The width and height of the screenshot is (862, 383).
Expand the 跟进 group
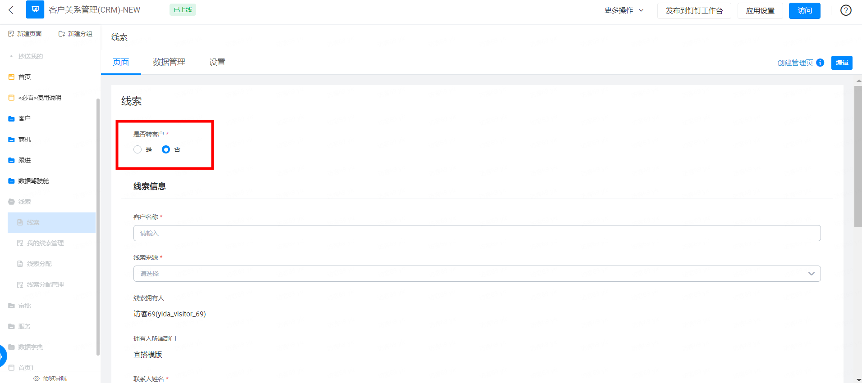click(24, 160)
